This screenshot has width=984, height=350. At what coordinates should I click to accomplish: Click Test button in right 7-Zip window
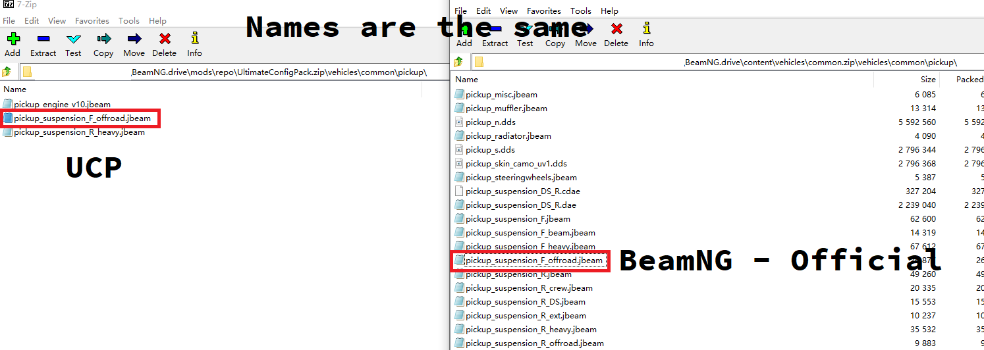[x=525, y=36]
